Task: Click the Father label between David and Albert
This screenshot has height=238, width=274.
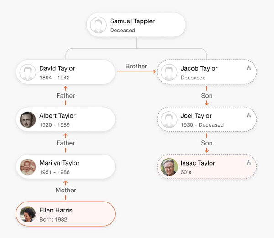Action: point(65,96)
